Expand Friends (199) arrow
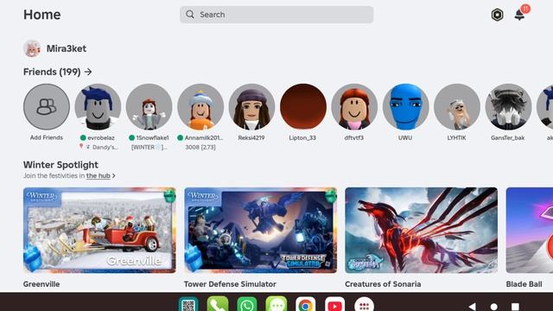 88,72
